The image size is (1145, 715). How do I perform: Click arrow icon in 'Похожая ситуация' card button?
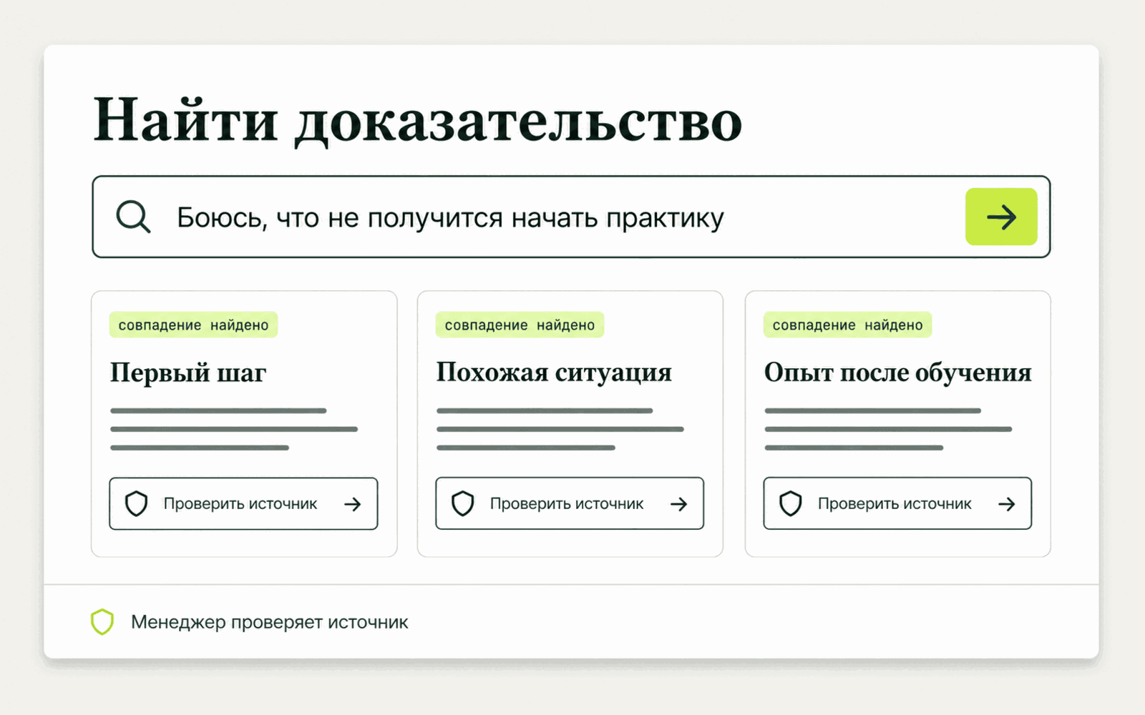point(678,504)
